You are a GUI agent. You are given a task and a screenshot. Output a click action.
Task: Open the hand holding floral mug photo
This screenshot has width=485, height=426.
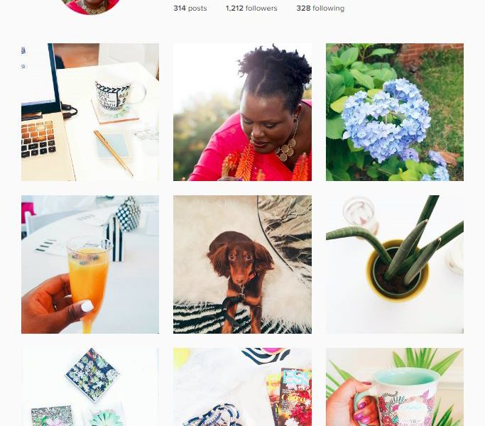tap(394, 387)
